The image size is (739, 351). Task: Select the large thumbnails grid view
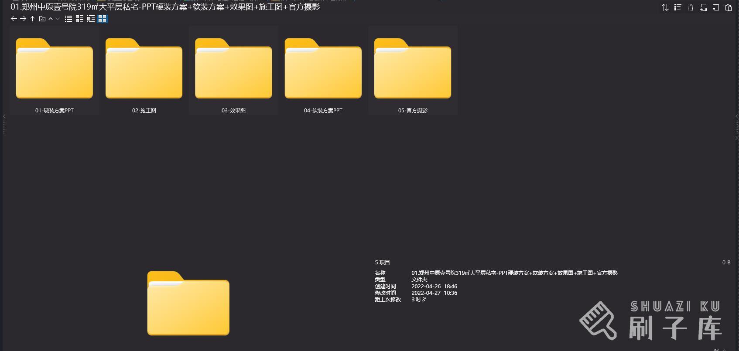coord(103,19)
